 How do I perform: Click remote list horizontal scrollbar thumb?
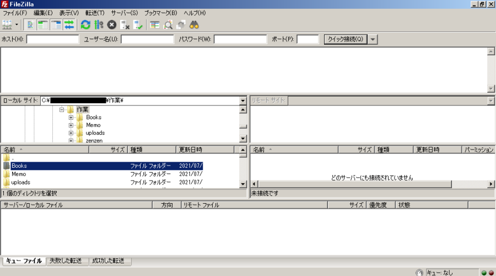click(355, 184)
